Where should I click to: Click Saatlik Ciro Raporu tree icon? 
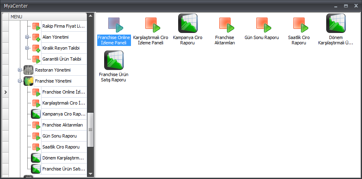click(x=36, y=147)
